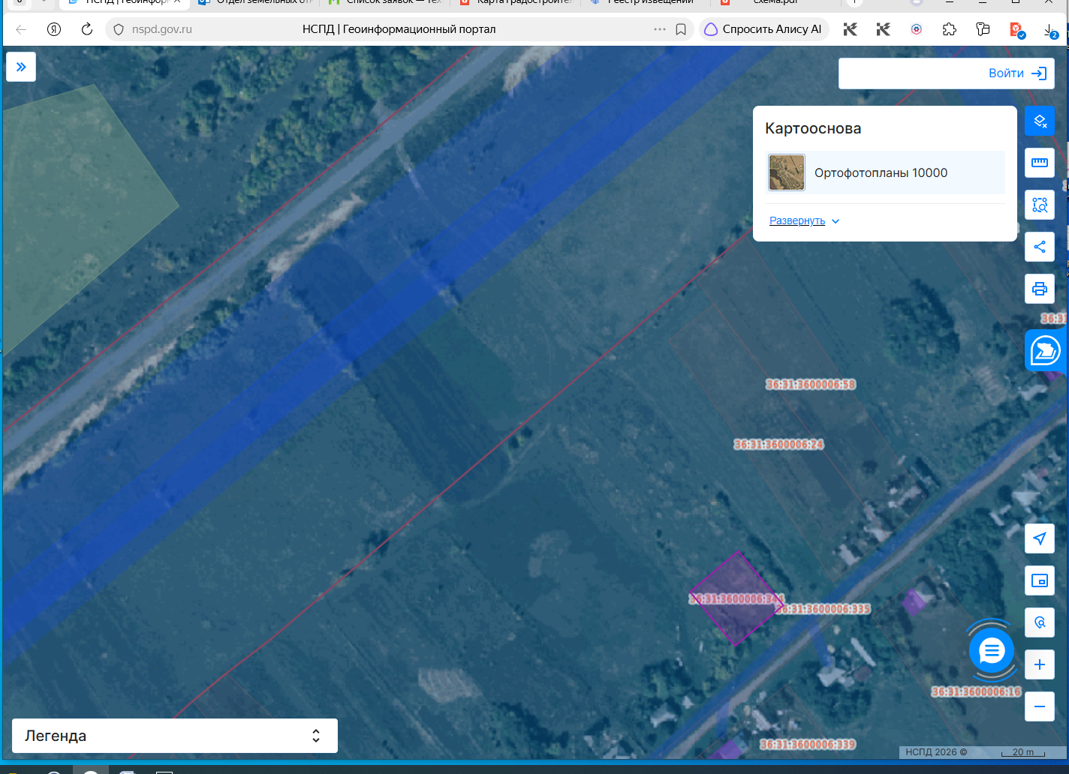Open the Легенда dropdown
The width and height of the screenshot is (1069, 774).
[x=175, y=736]
